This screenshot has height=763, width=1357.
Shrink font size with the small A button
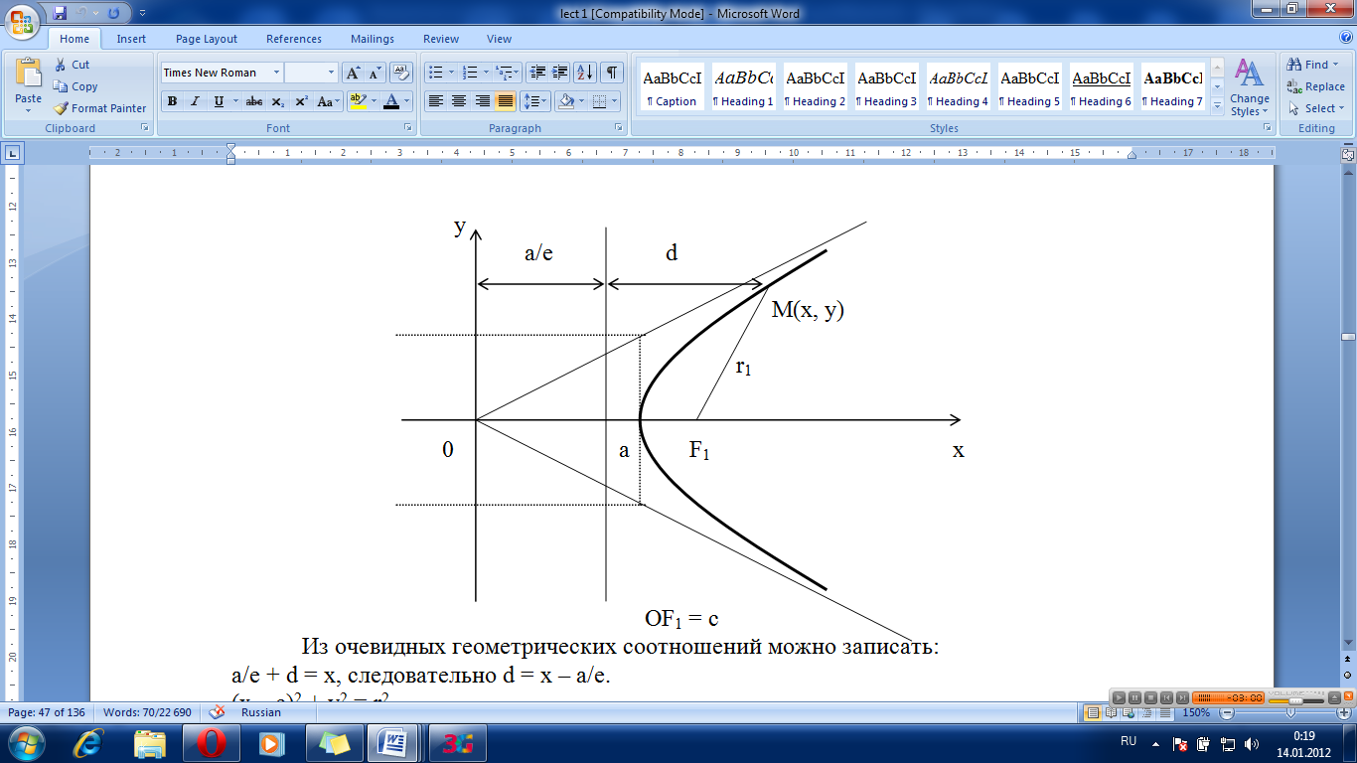point(375,73)
